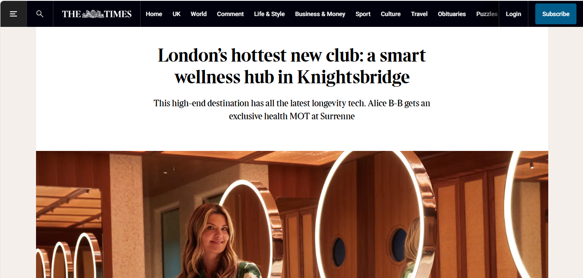Click the article hero photo

pyautogui.click(x=292, y=214)
